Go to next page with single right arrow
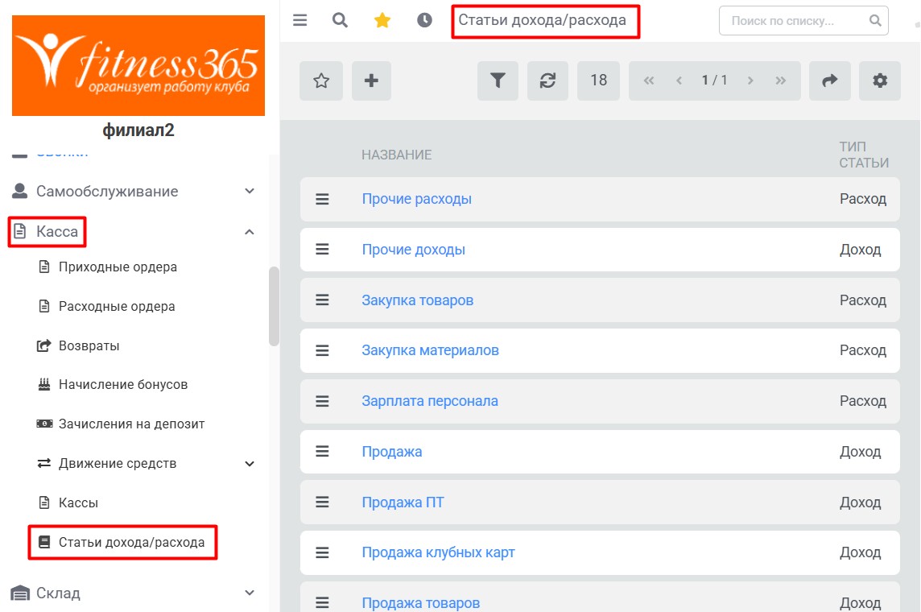 (750, 81)
